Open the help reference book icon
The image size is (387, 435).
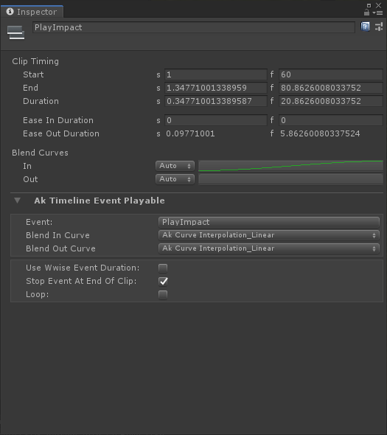click(x=365, y=27)
